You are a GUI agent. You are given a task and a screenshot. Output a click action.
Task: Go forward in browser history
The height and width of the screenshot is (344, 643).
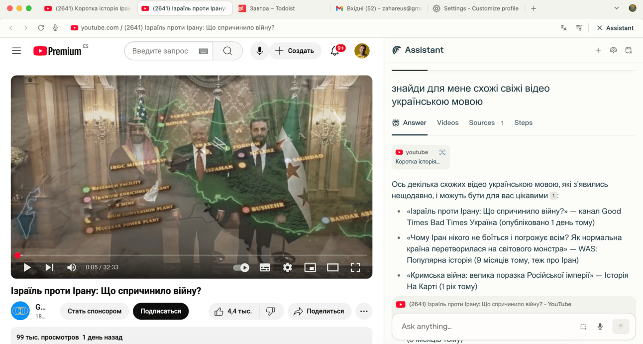26,28
